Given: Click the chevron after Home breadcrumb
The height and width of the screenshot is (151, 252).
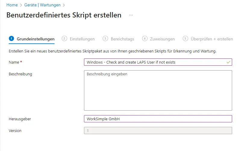Looking at the screenshot, I should pos(21,5).
